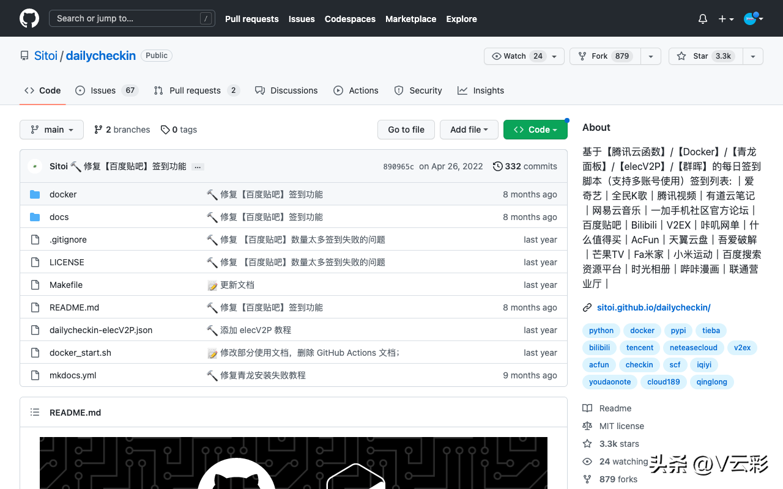The image size is (783, 489).
Task: Click the repository icon beside Sitoi
Action: coord(24,56)
